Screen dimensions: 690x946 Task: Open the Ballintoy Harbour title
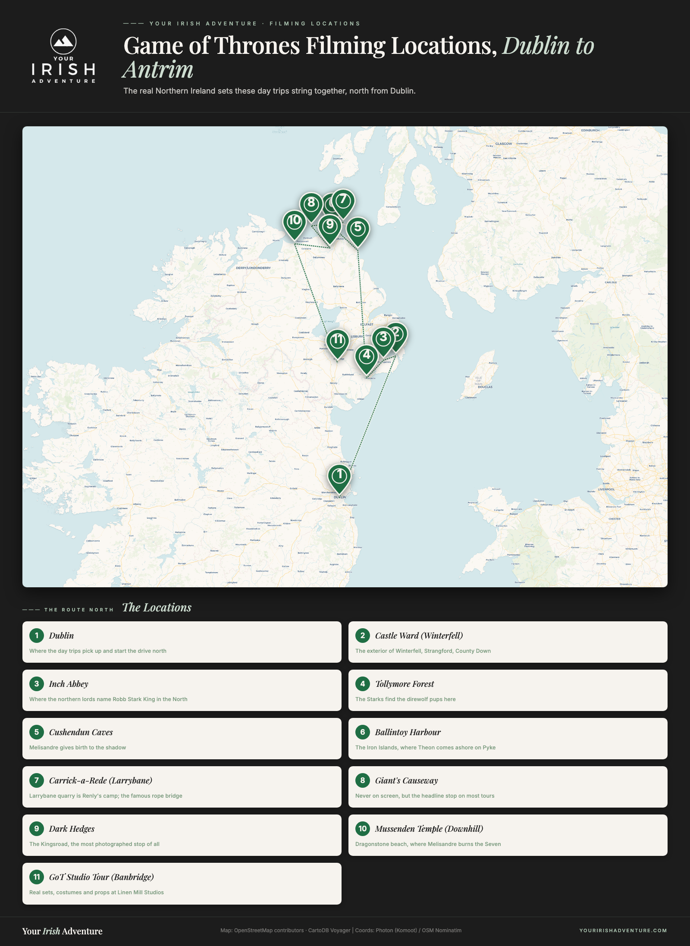pyautogui.click(x=408, y=732)
